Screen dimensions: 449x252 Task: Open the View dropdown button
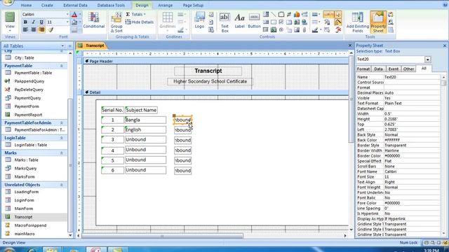[10, 22]
